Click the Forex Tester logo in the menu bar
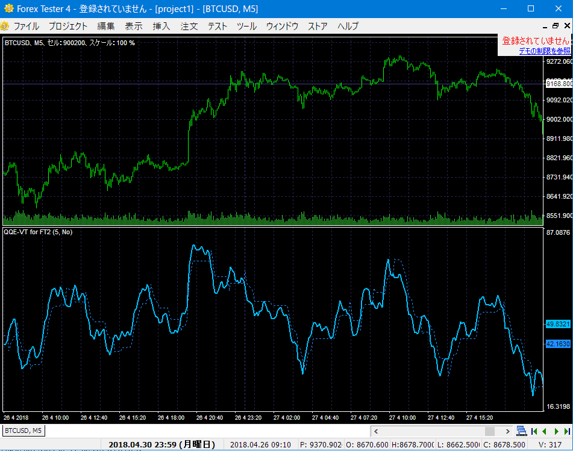Screen dimensions: 573x451 click(x=4, y=26)
